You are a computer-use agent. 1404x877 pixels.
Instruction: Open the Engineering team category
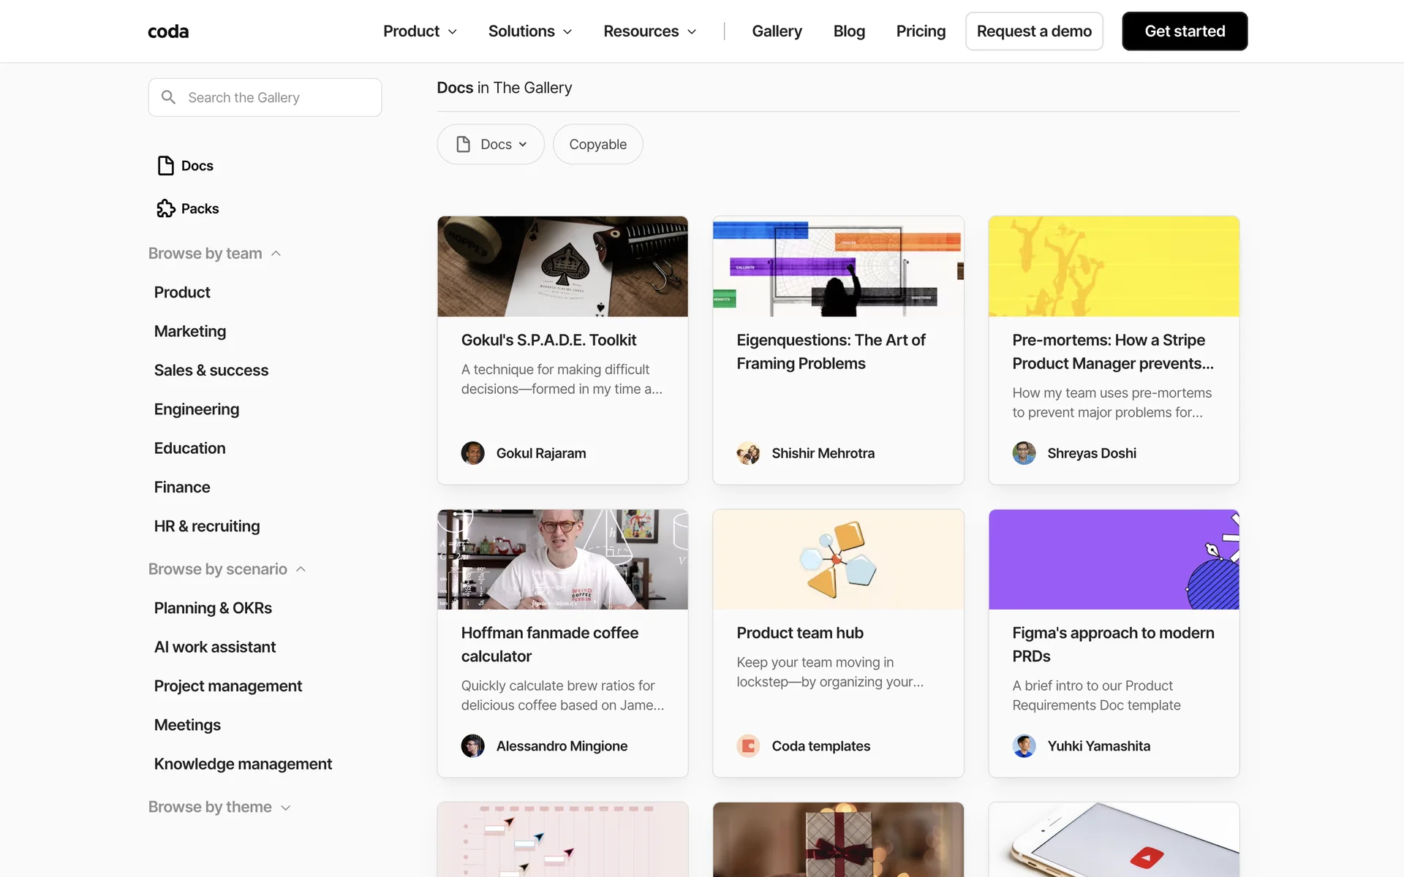pyautogui.click(x=197, y=409)
